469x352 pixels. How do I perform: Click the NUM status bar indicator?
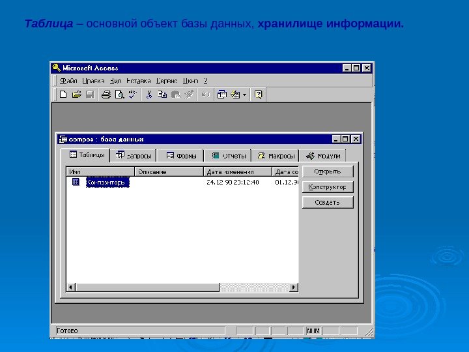(313, 330)
